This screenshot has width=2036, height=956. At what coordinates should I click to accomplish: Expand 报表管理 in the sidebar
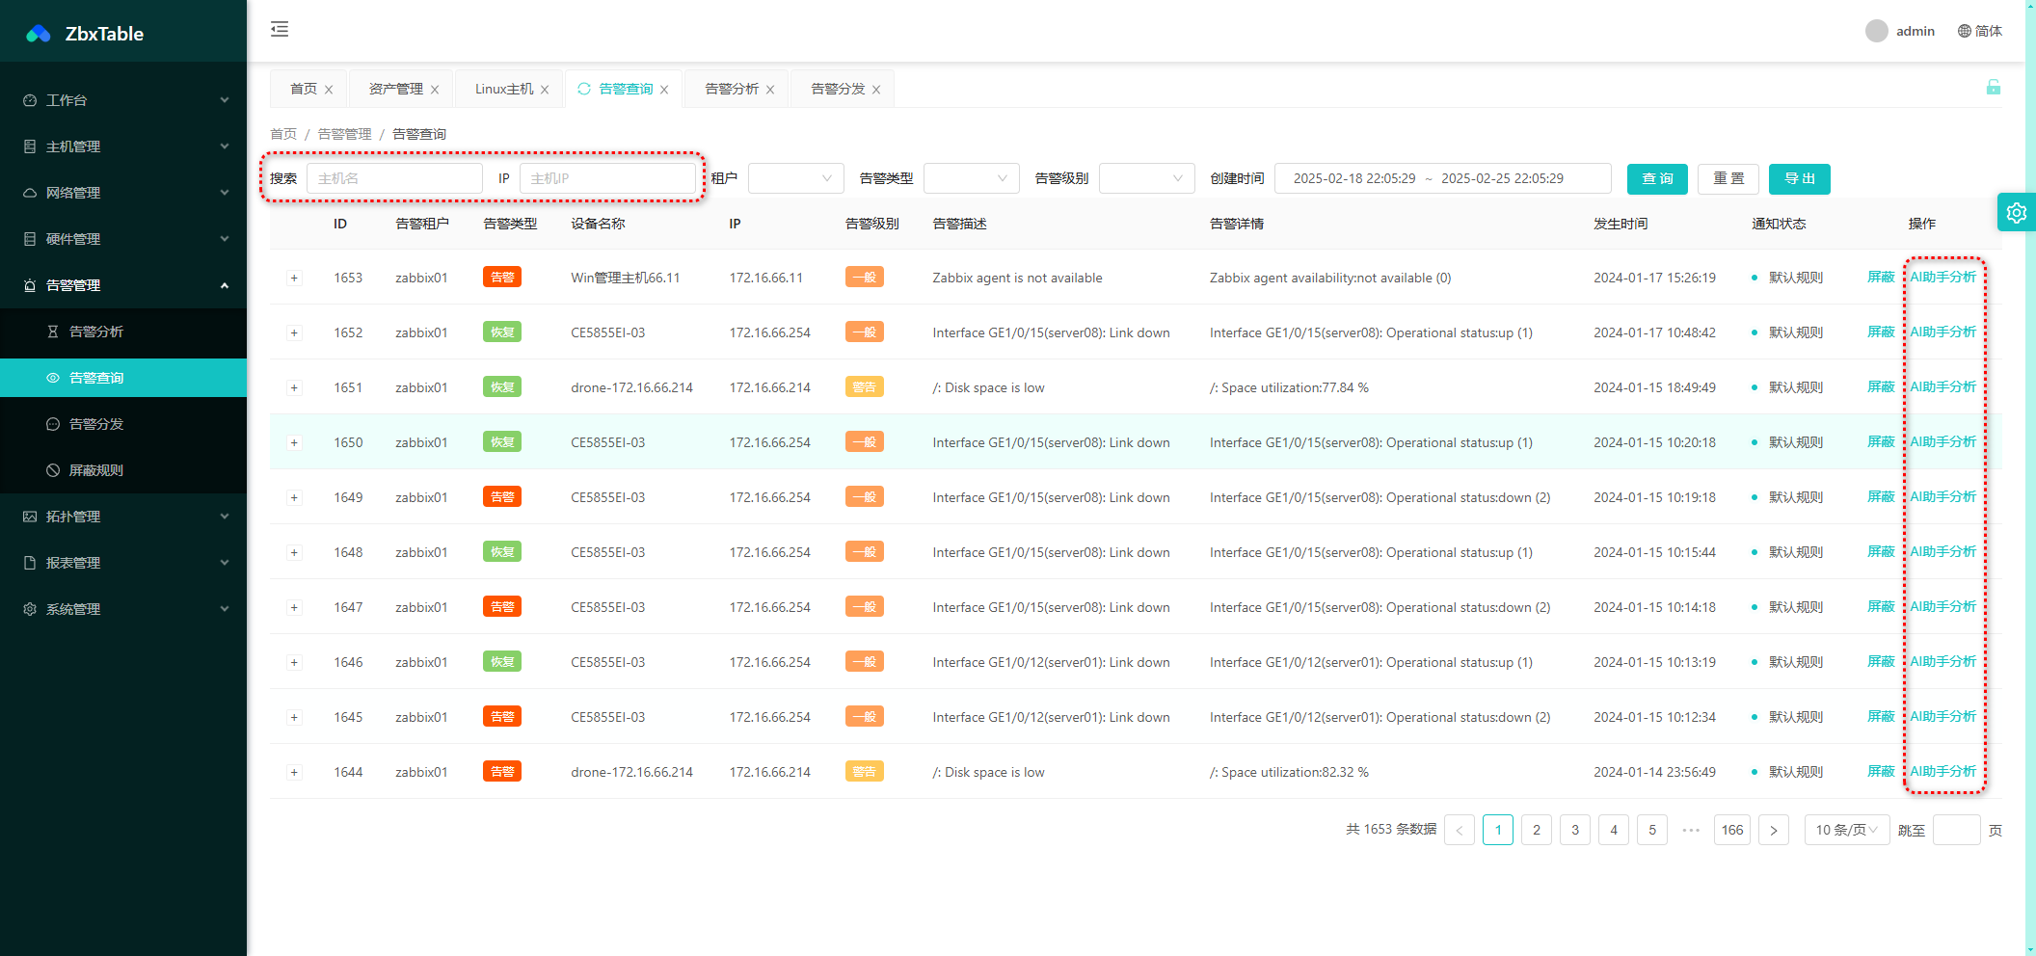click(123, 563)
